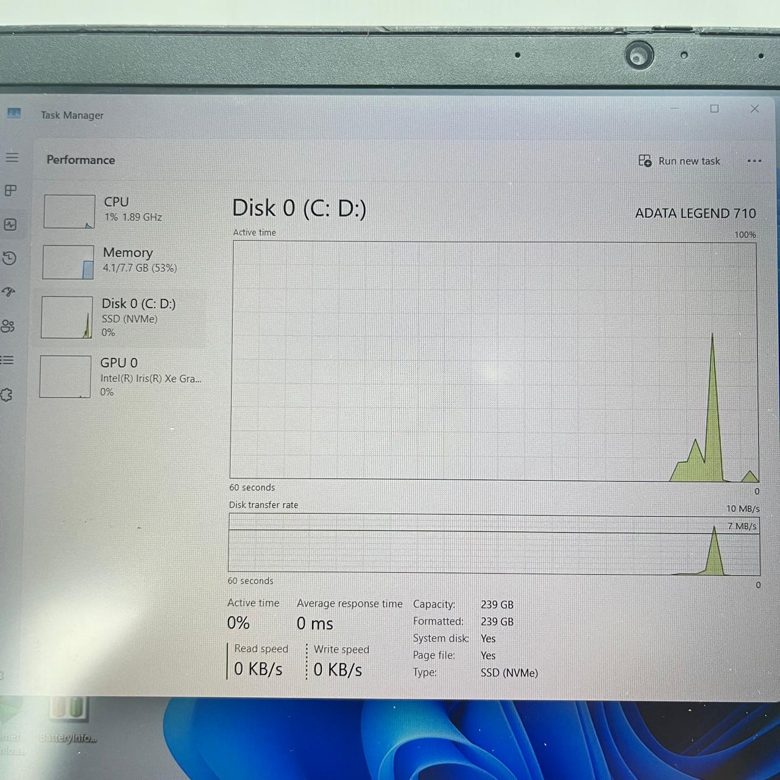The width and height of the screenshot is (780, 780).
Task: Click the Disk 0 (C: D:) heading
Action: (299, 208)
